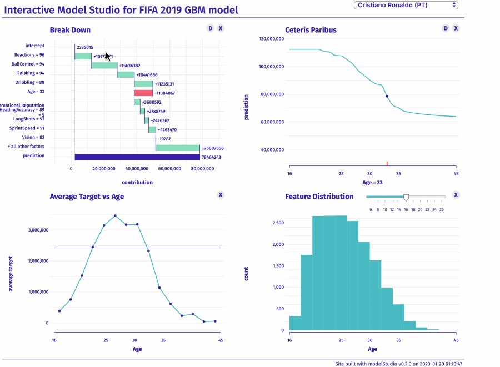This screenshot has width=500, height=367.
Task: Download the Break Down plot via D icon
Action: point(209,27)
